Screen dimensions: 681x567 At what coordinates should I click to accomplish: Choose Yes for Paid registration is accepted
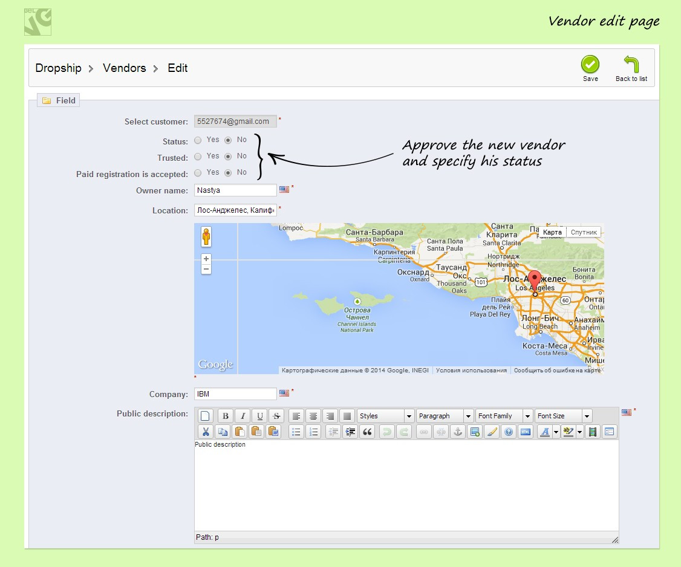[x=198, y=173]
